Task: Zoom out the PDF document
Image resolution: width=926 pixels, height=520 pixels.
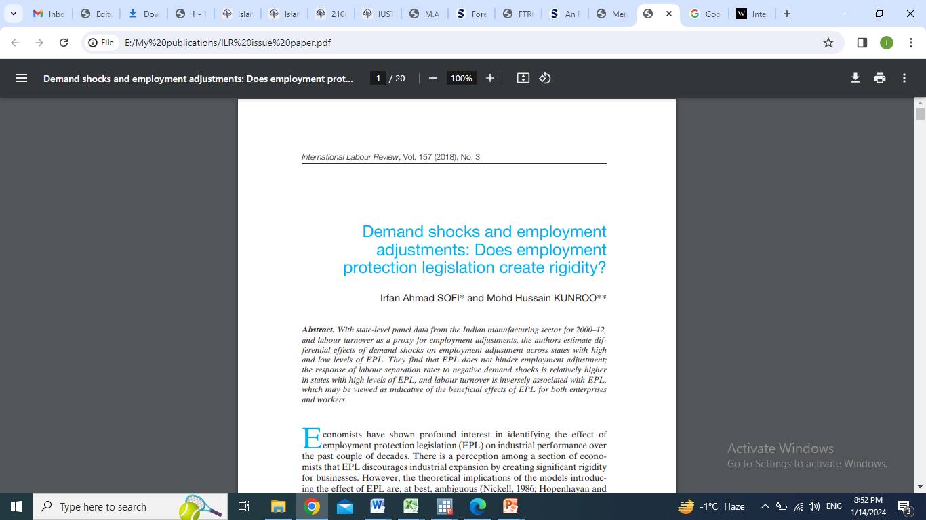Action: tap(432, 78)
